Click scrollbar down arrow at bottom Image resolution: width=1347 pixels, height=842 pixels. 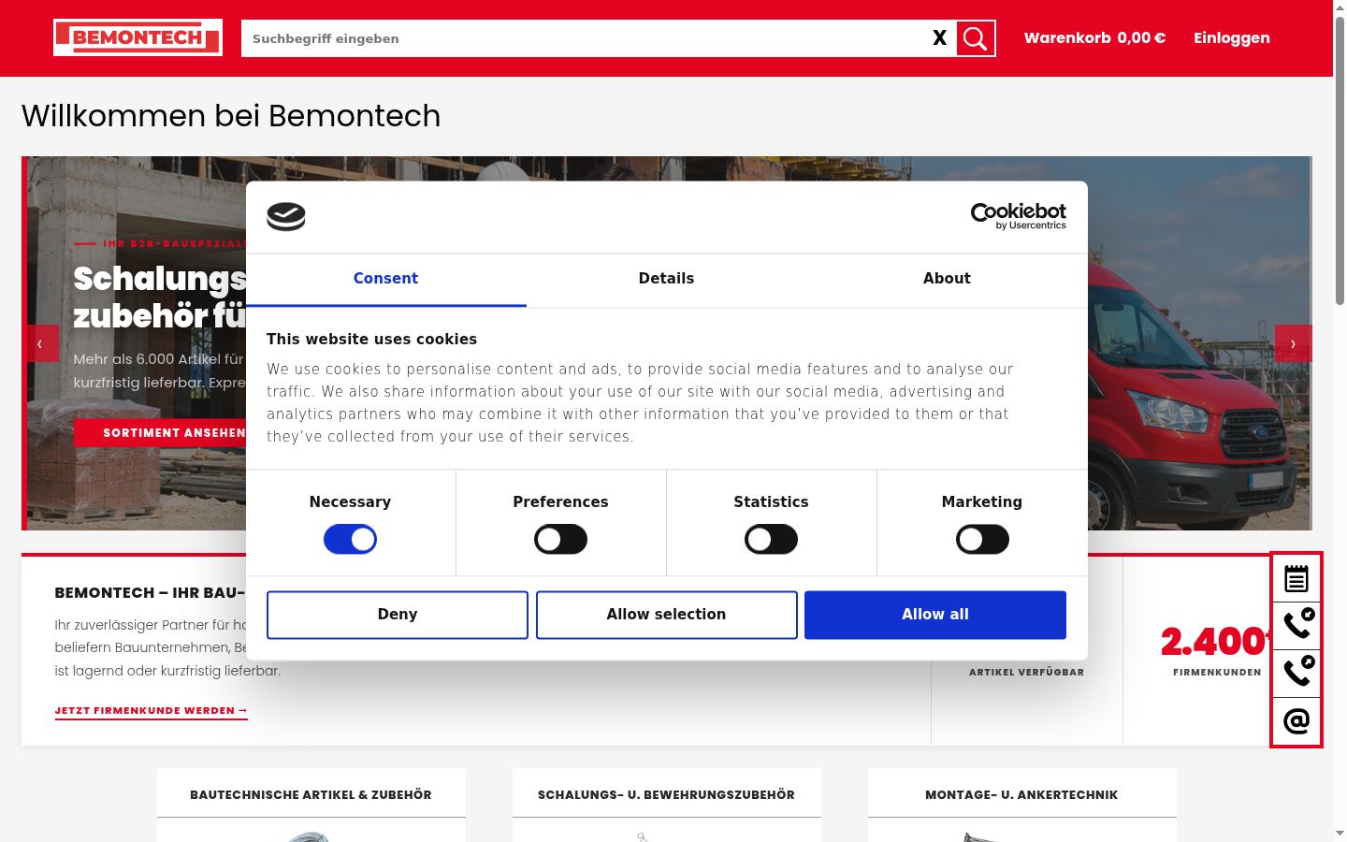pyautogui.click(x=1340, y=834)
